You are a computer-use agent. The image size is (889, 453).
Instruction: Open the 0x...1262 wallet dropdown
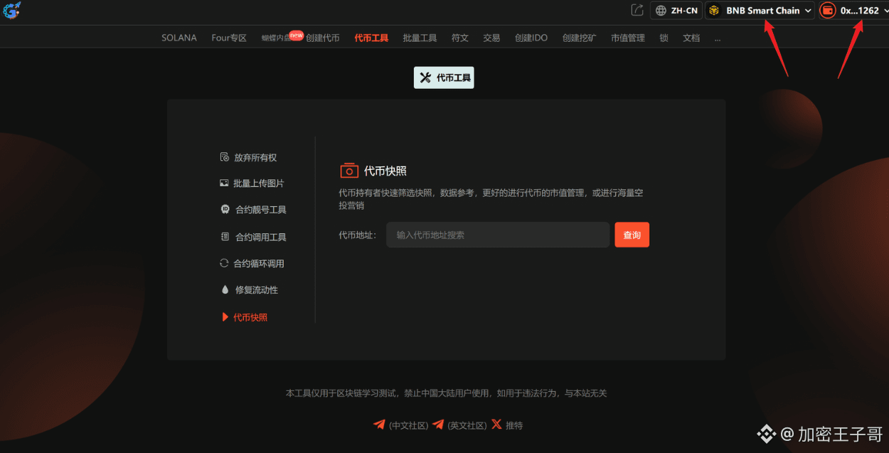click(857, 11)
